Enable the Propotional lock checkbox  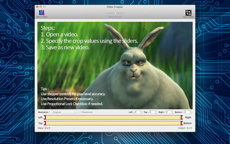tap(80, 112)
